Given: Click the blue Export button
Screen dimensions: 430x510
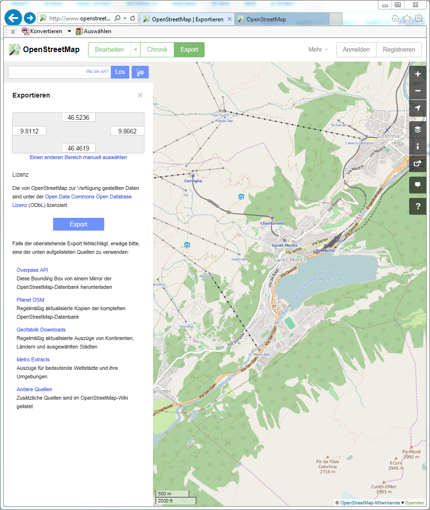Looking at the screenshot, I should coord(78,224).
